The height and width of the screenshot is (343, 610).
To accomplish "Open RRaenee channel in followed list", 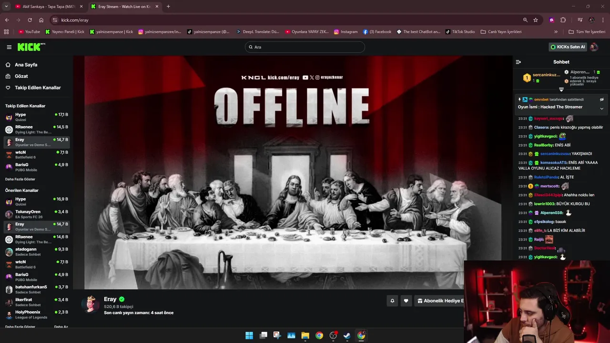I will [x=36, y=130].
